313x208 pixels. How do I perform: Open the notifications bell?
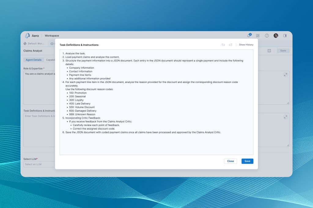(249, 36)
